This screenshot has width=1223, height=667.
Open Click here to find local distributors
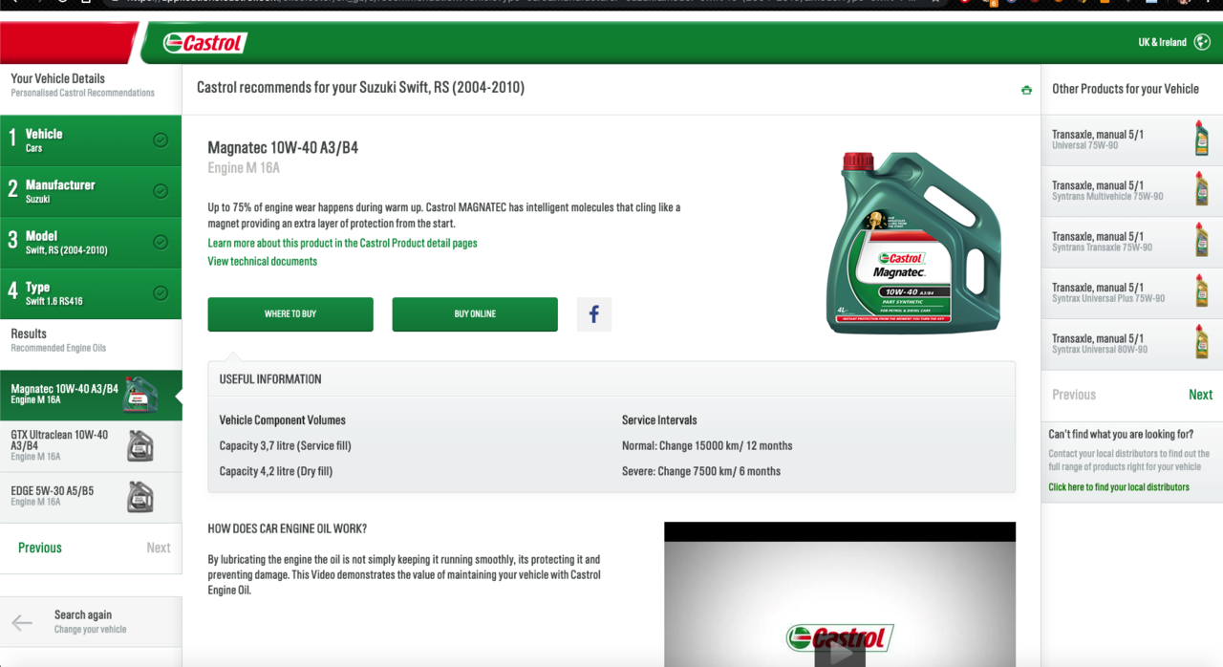(1119, 487)
